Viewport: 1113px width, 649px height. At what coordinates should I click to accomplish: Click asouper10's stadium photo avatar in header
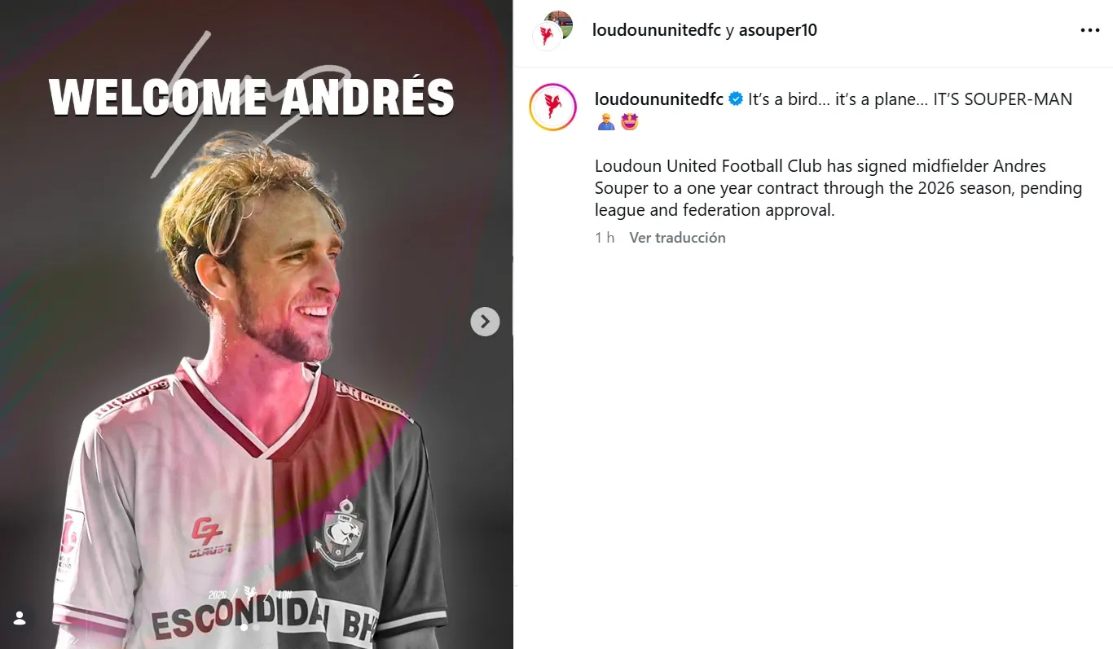click(559, 24)
